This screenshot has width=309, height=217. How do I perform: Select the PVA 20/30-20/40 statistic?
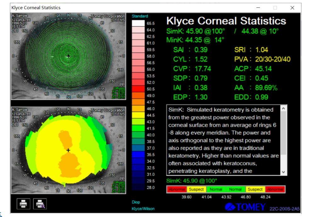click(262, 59)
